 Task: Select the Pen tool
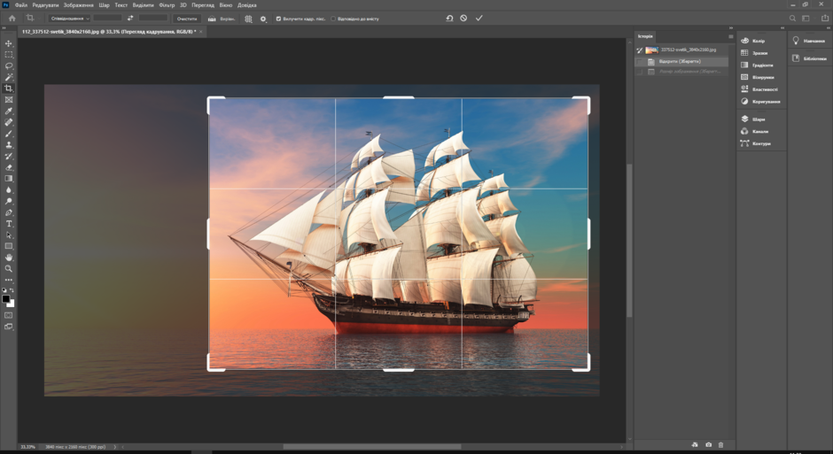tap(9, 212)
